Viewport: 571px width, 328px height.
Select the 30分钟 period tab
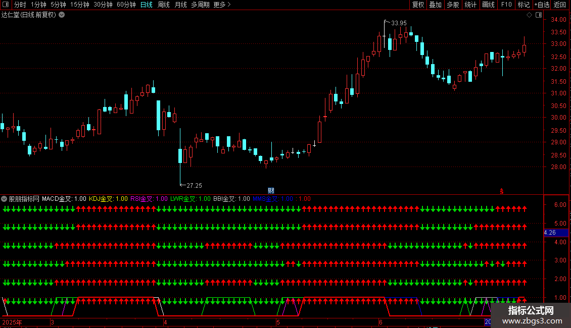click(103, 5)
